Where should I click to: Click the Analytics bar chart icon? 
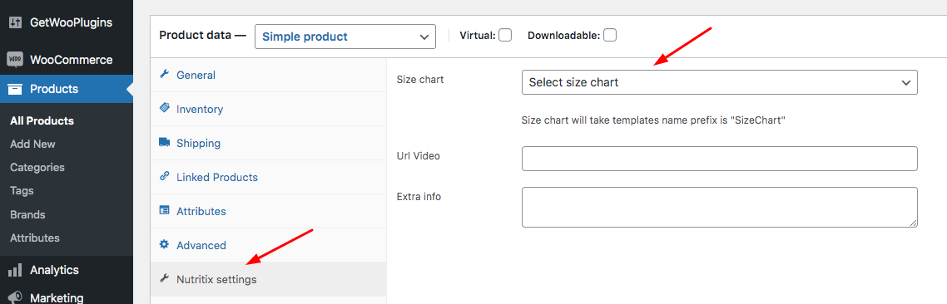coord(15,270)
